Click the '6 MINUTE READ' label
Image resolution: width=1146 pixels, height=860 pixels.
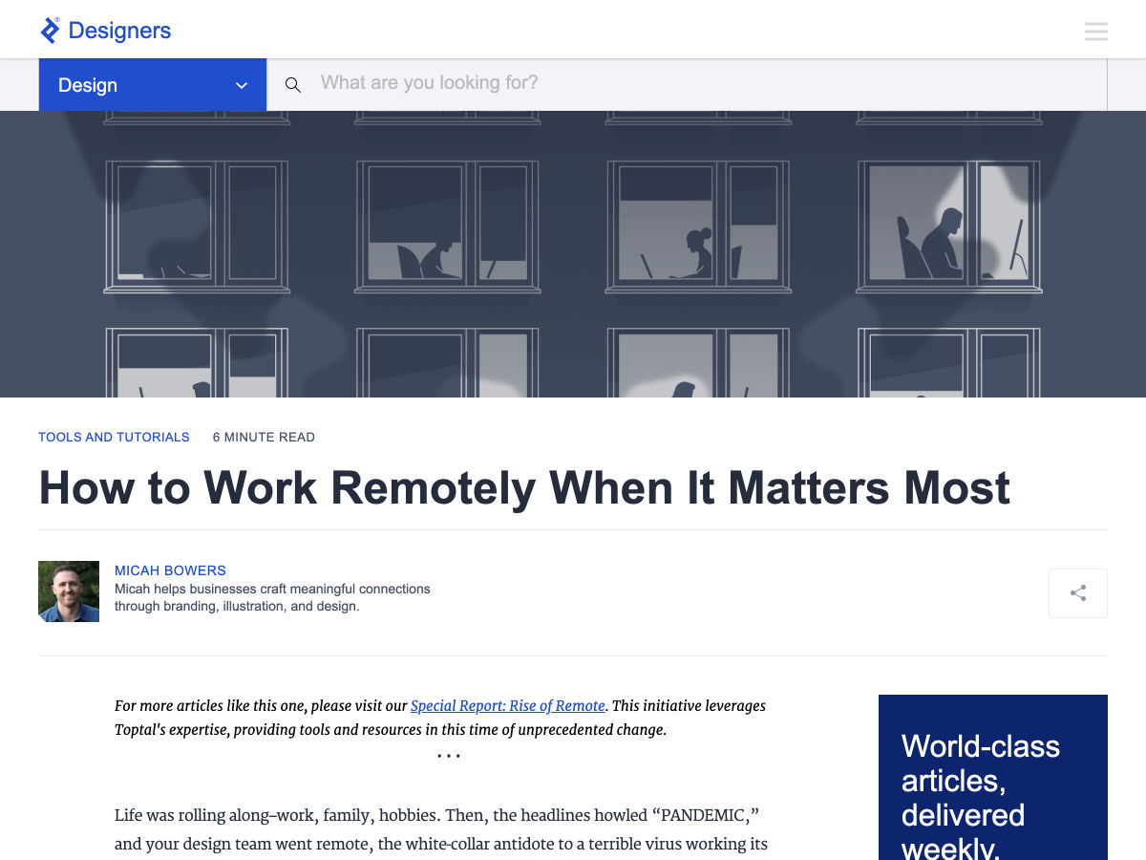point(264,437)
